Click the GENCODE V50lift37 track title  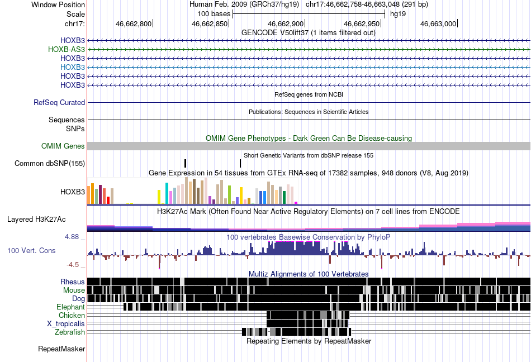308,33
